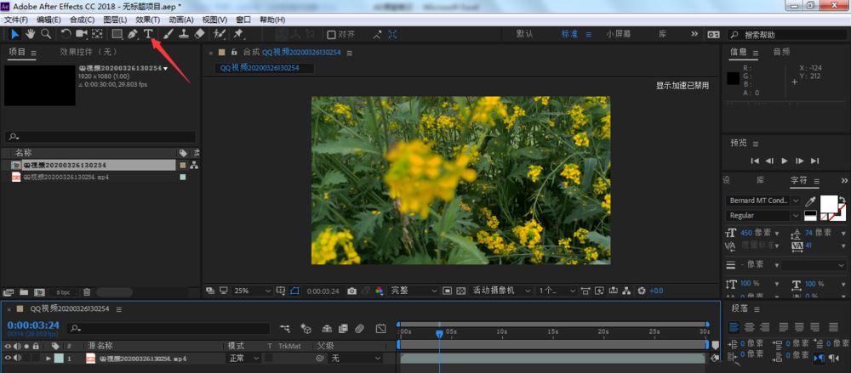Select the Horizontal Type tool
Image resolution: width=851 pixels, height=373 pixels.
[148, 34]
